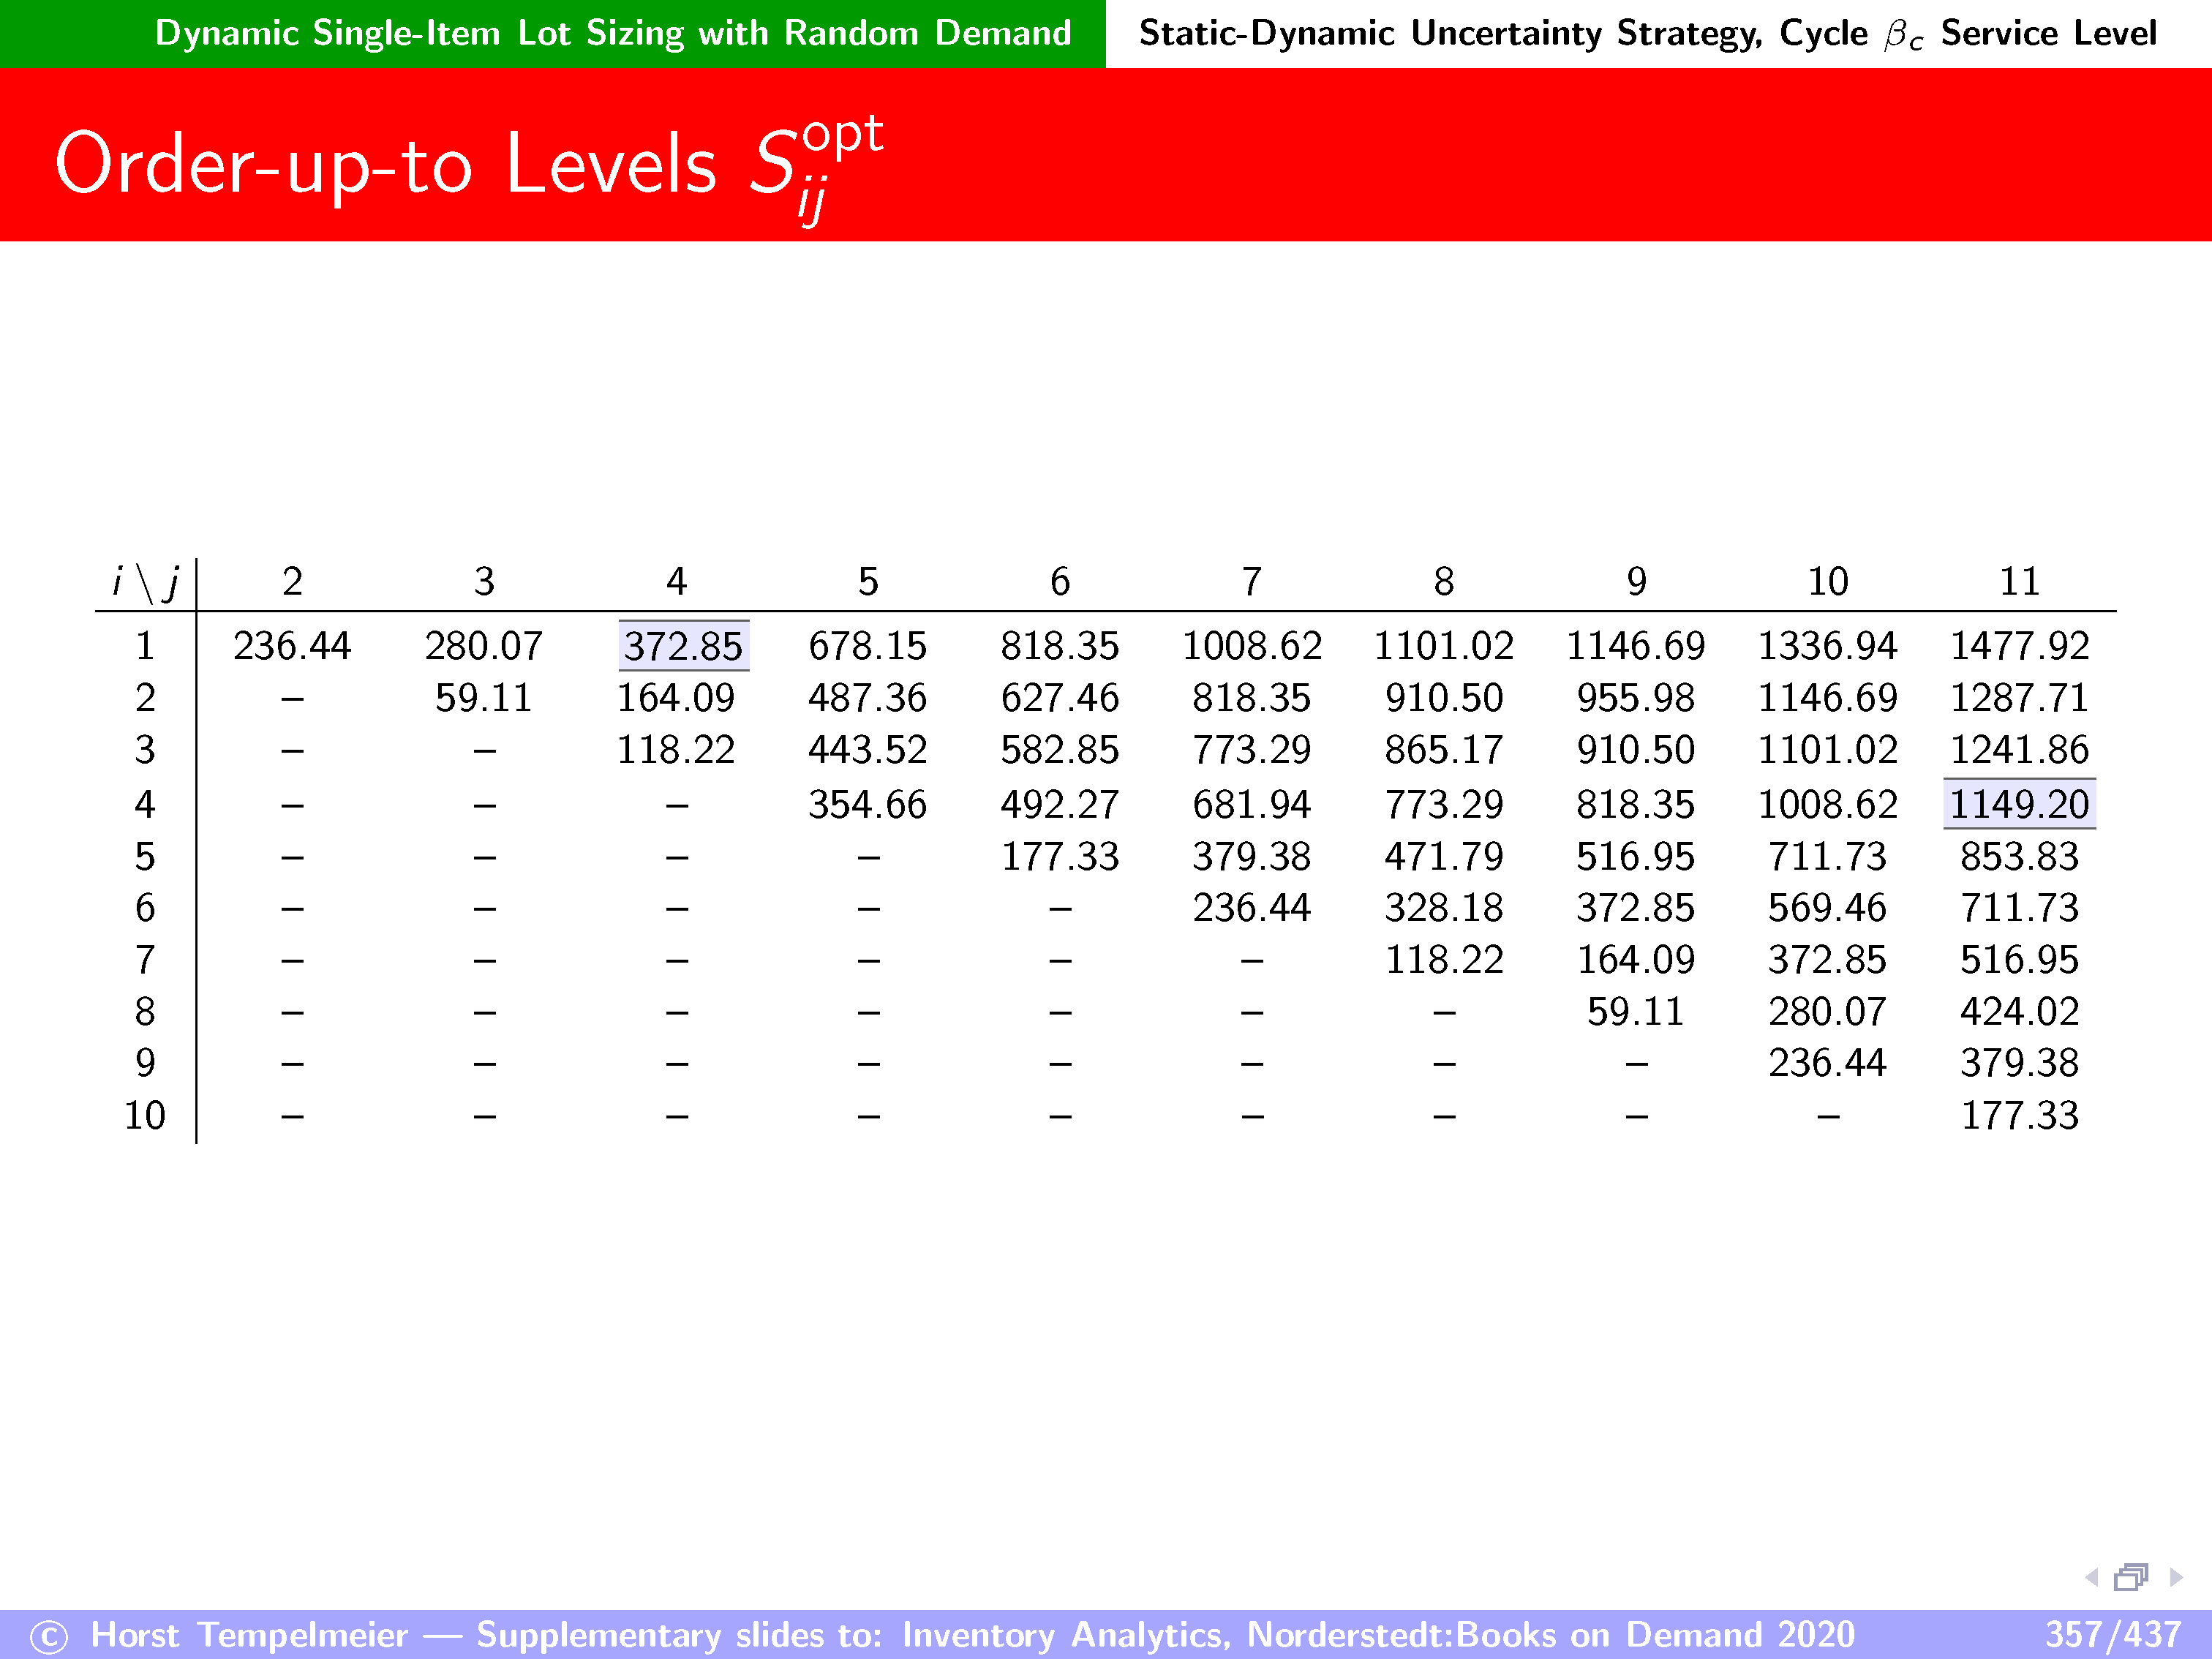Click the value 59.11 in row 8

coord(1635,1011)
